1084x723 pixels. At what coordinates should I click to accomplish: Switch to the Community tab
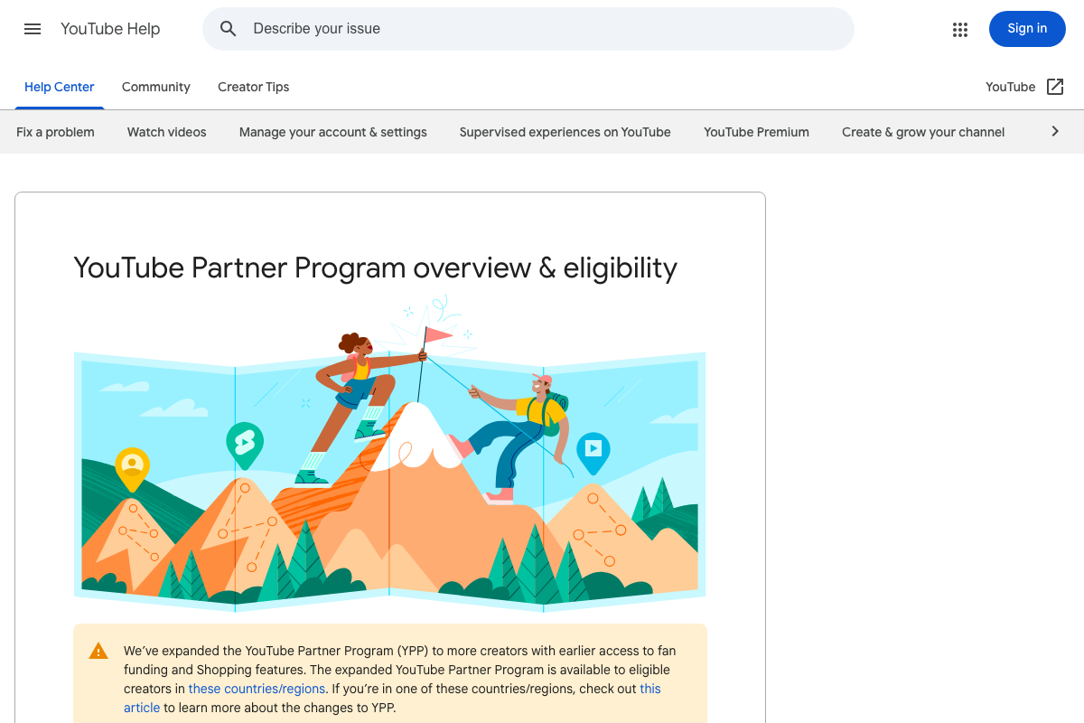click(x=155, y=87)
